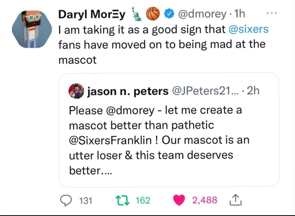Click the quoted tweet's 2h timestamp
The image size is (295, 216).
pos(253,91)
